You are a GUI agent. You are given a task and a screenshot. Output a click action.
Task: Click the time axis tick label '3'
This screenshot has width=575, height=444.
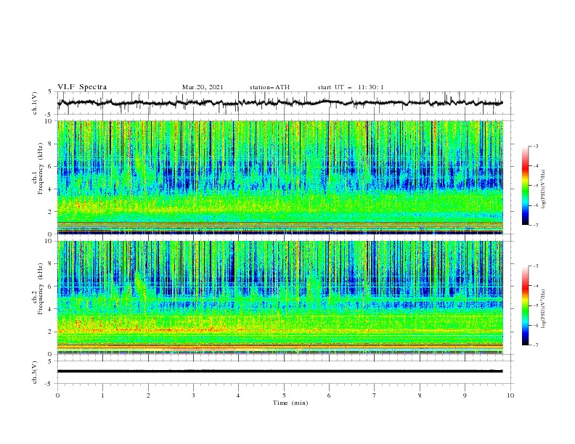click(x=193, y=395)
